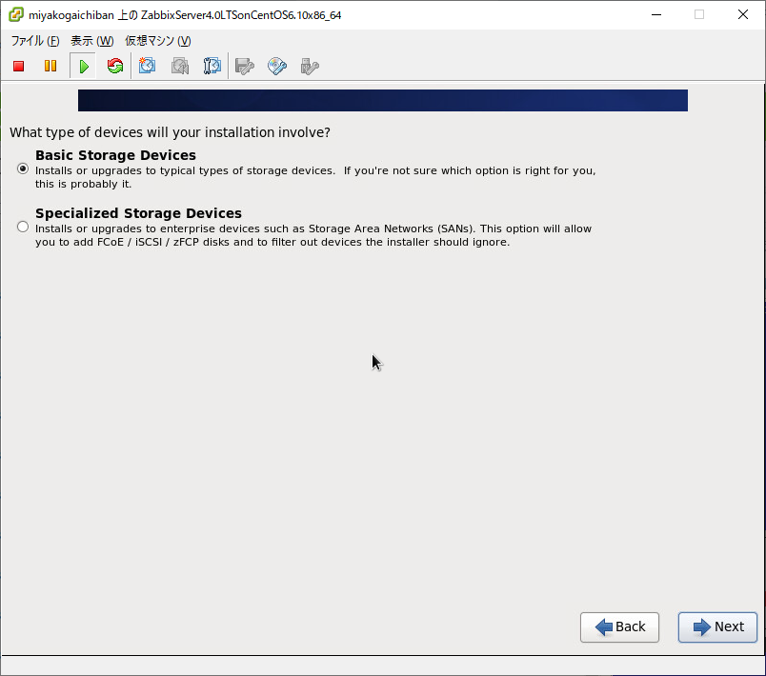Power on the VM using green play icon
Screen dimensions: 766x676
coord(84,66)
